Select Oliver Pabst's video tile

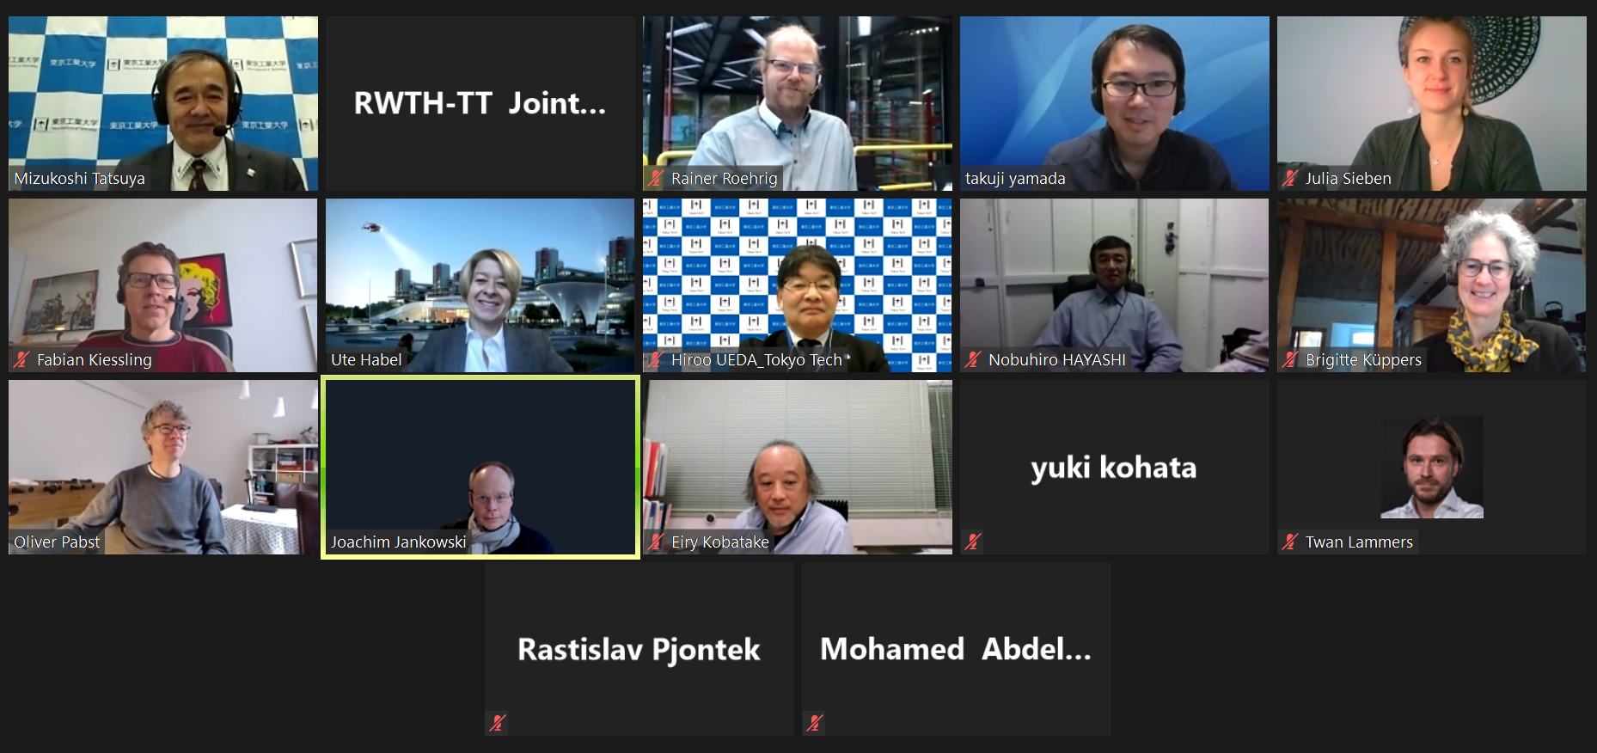[x=163, y=468]
